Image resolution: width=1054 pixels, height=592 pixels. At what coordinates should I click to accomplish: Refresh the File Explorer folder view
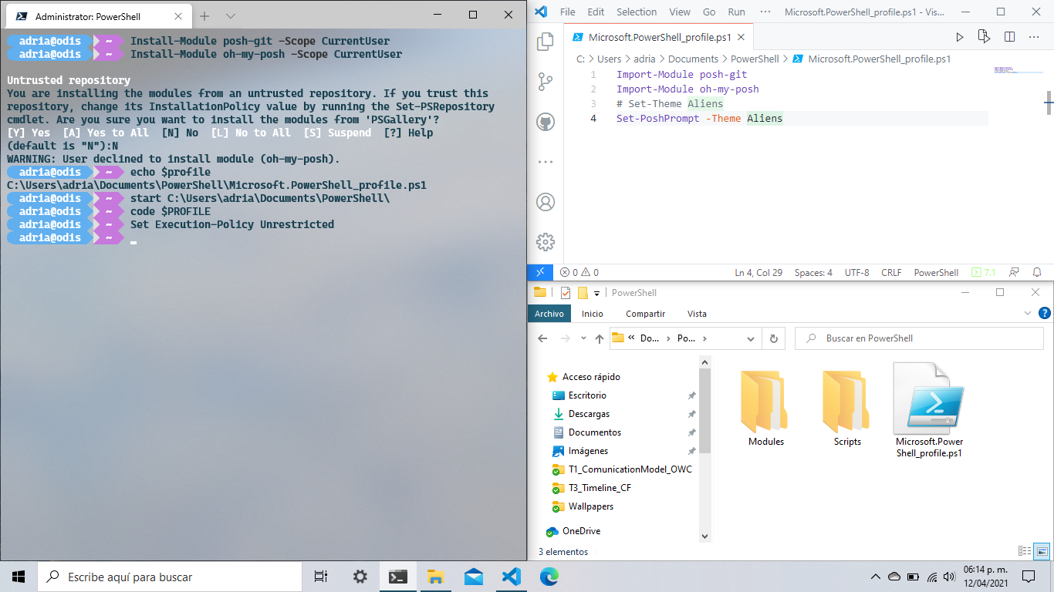pos(773,338)
